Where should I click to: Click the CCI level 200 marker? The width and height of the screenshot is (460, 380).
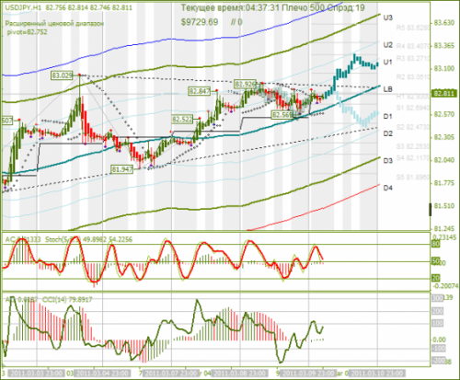(x=437, y=311)
